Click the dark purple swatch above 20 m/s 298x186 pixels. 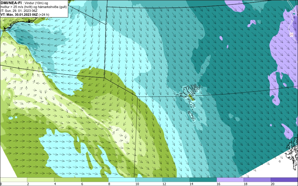[284, 180]
